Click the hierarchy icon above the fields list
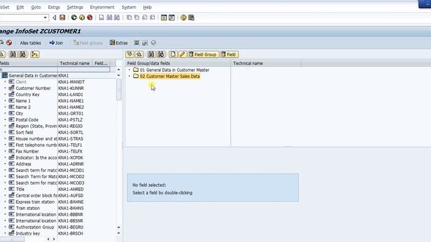431x242 pixels. [34, 54]
